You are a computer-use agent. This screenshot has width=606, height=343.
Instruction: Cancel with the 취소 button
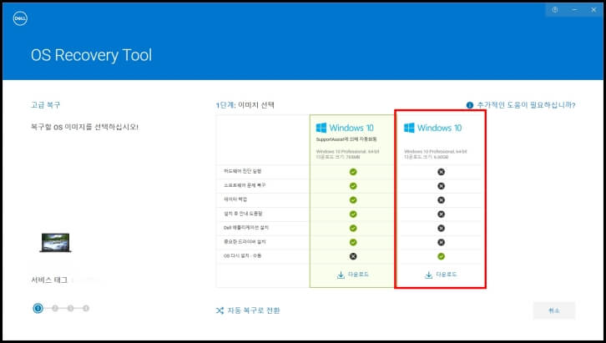point(554,310)
